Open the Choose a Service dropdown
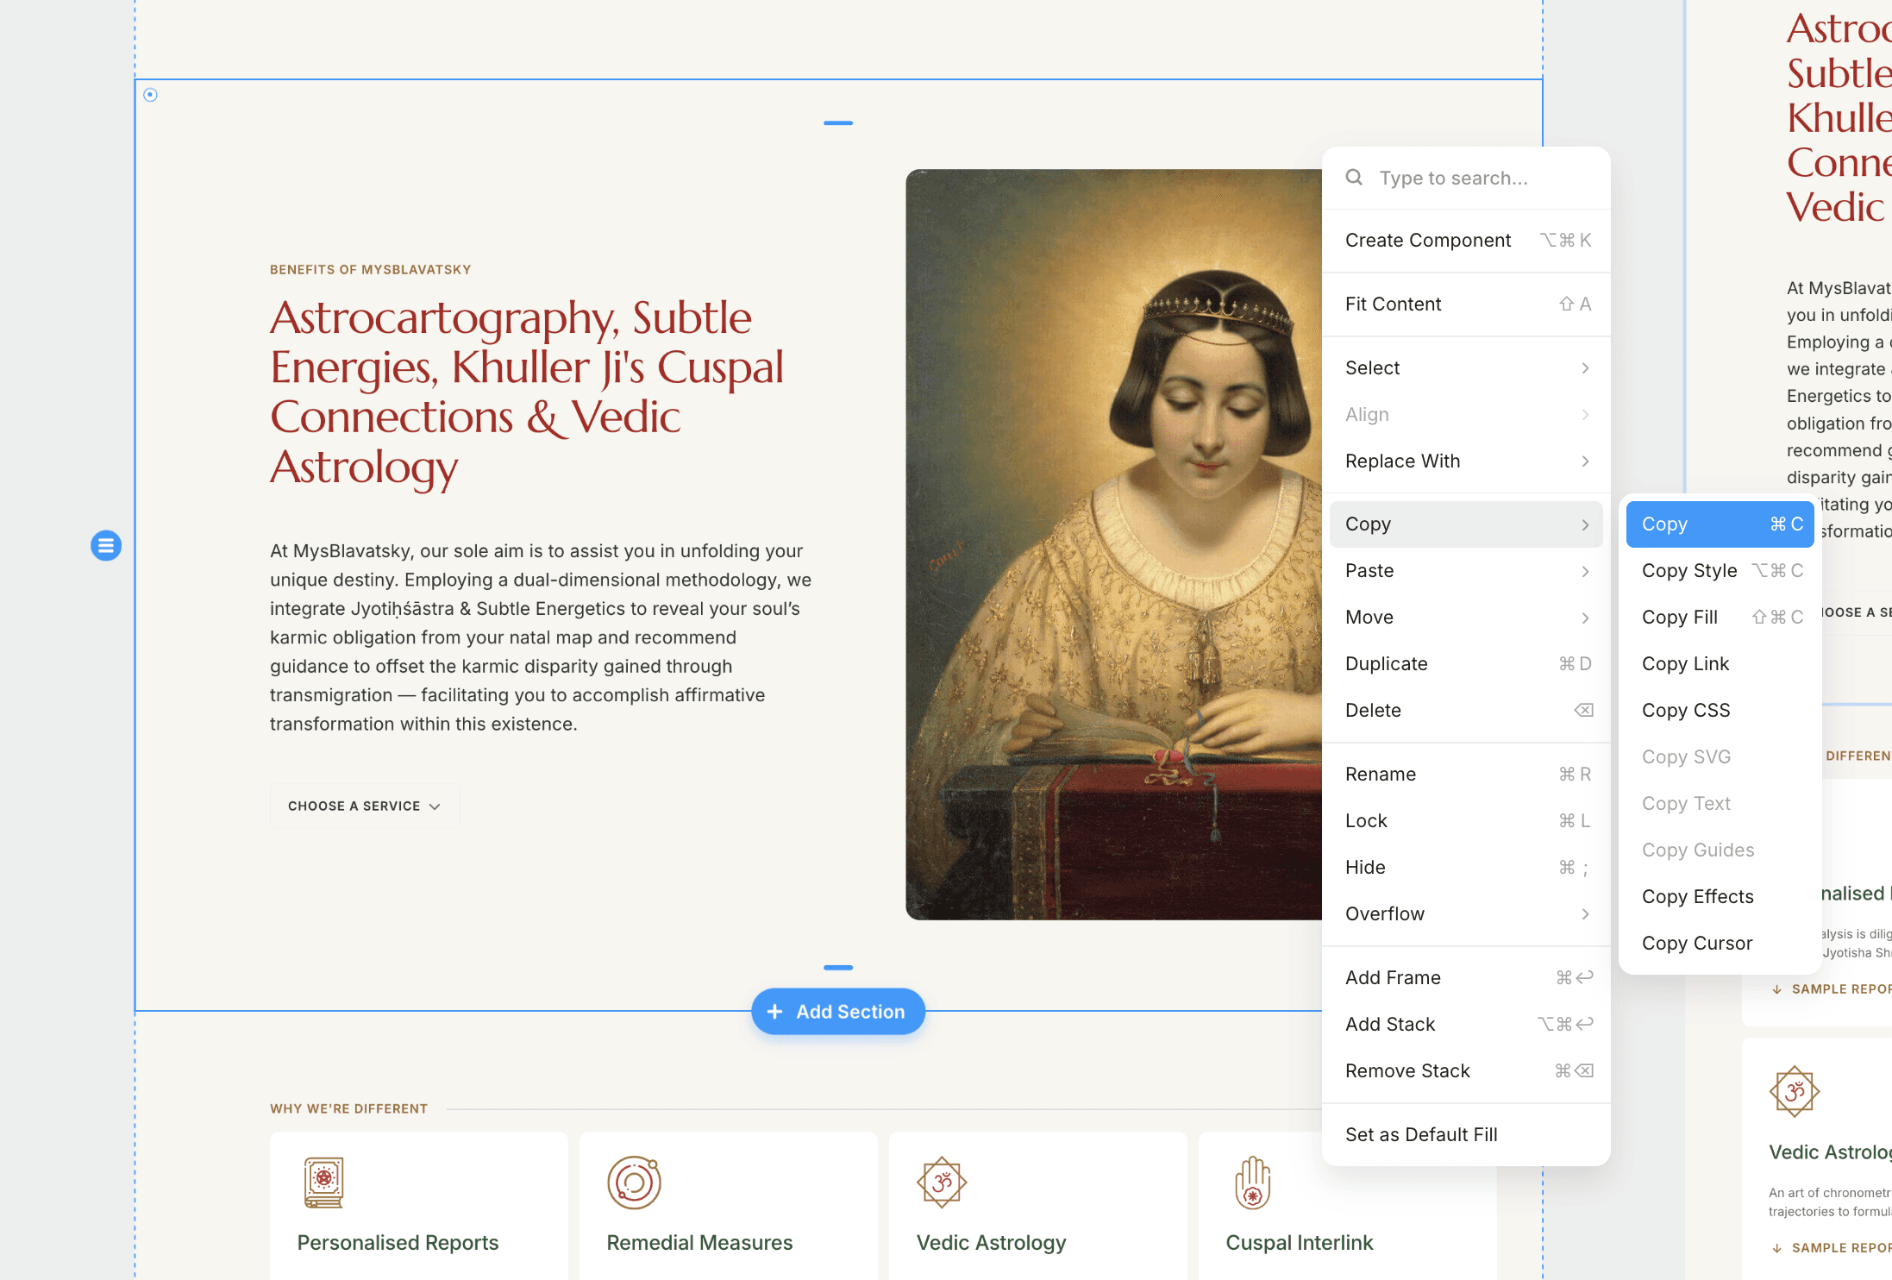1892x1280 pixels. tap(365, 806)
